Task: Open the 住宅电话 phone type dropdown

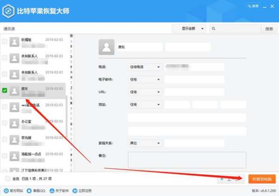Action: (x=145, y=67)
